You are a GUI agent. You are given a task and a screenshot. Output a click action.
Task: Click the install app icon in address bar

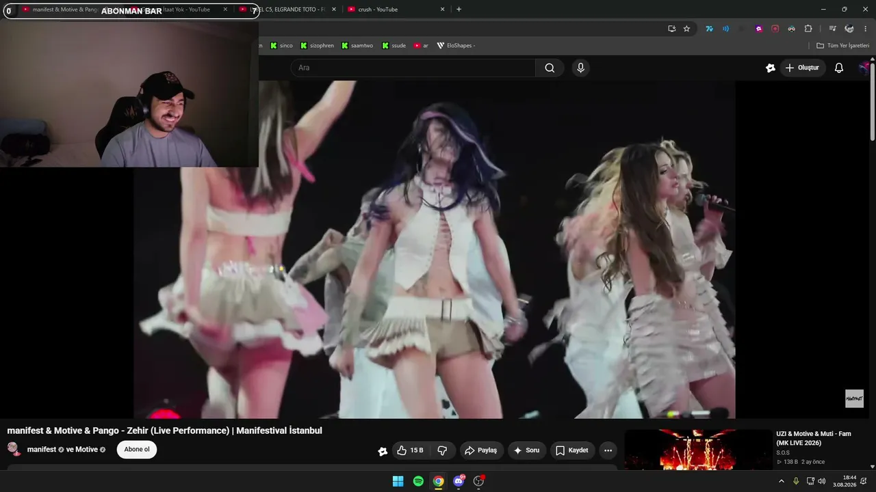(671, 29)
